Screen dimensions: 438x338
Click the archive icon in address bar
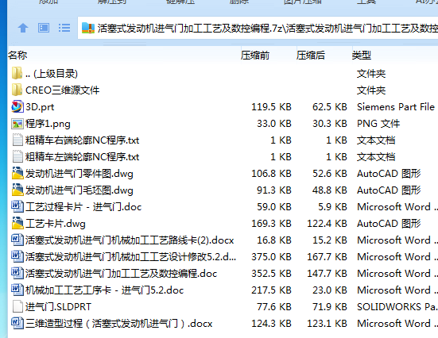(88, 28)
